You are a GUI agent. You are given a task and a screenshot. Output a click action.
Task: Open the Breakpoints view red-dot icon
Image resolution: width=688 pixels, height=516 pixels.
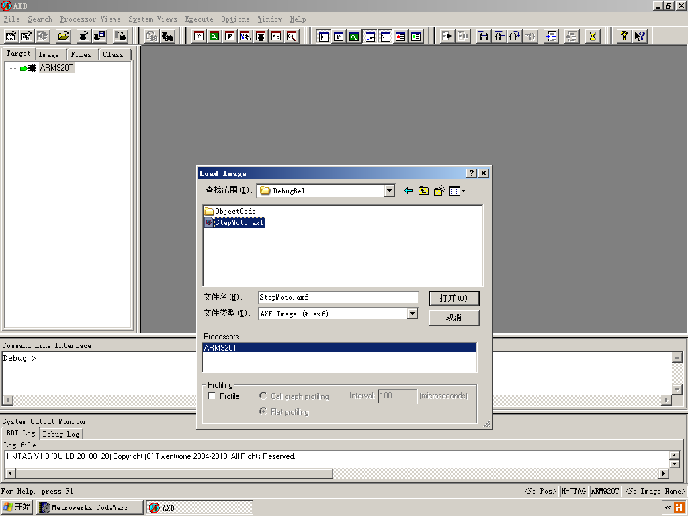[400, 36]
